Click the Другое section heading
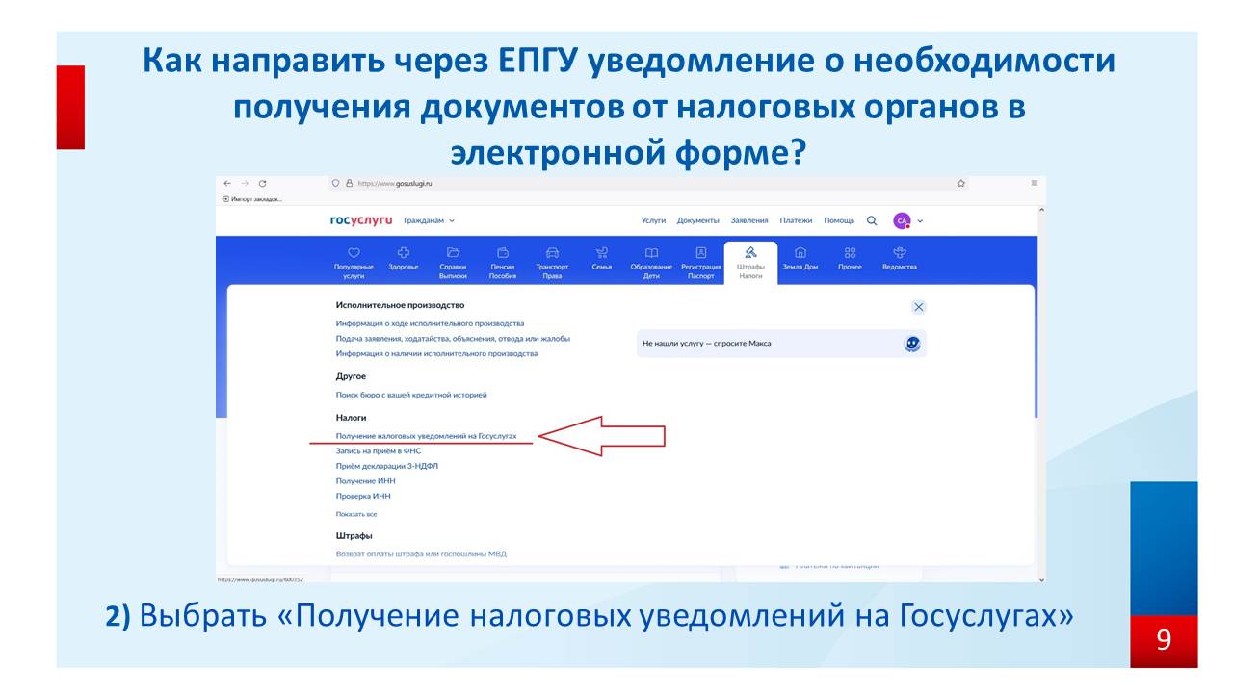This screenshot has height=693, width=1233. pos(351,376)
